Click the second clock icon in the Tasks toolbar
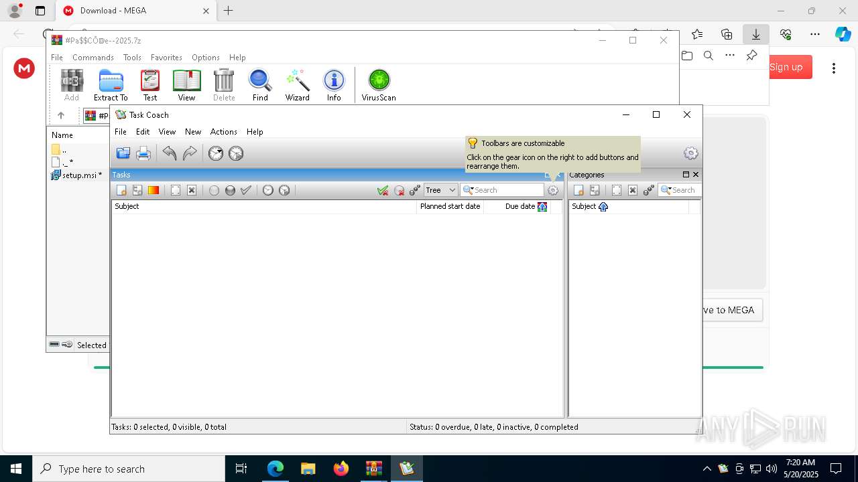858x482 pixels. tap(284, 190)
